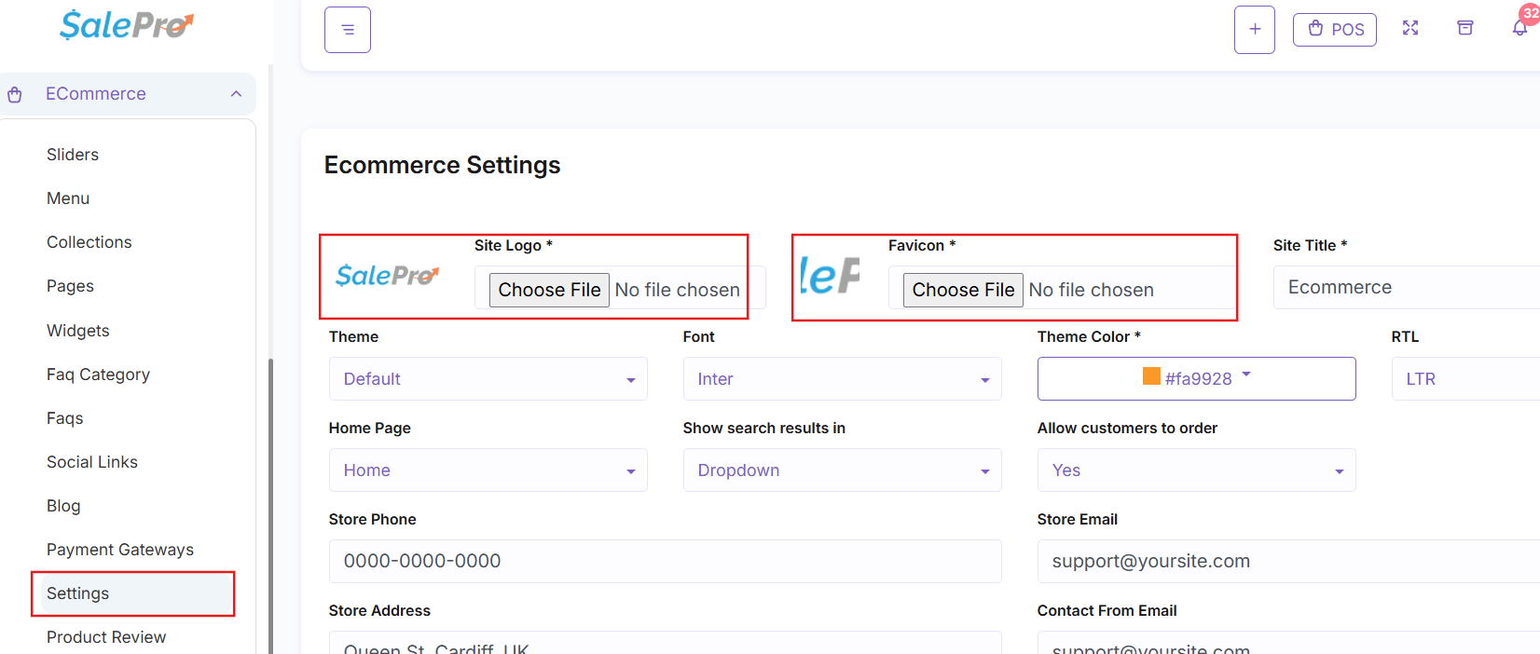Click the Site Logo preview image

(387, 276)
